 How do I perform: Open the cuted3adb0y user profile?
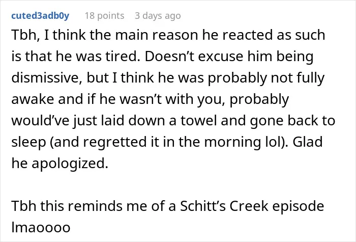pos(40,16)
